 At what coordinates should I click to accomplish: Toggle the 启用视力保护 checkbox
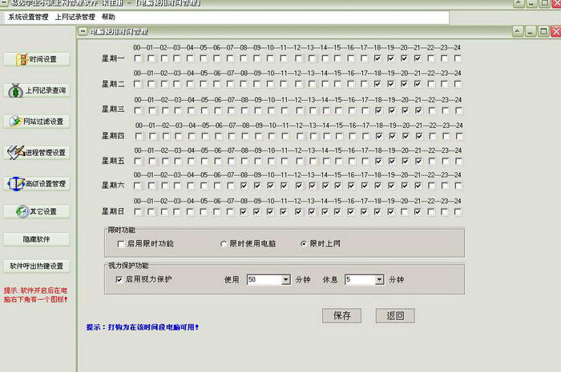click(120, 280)
